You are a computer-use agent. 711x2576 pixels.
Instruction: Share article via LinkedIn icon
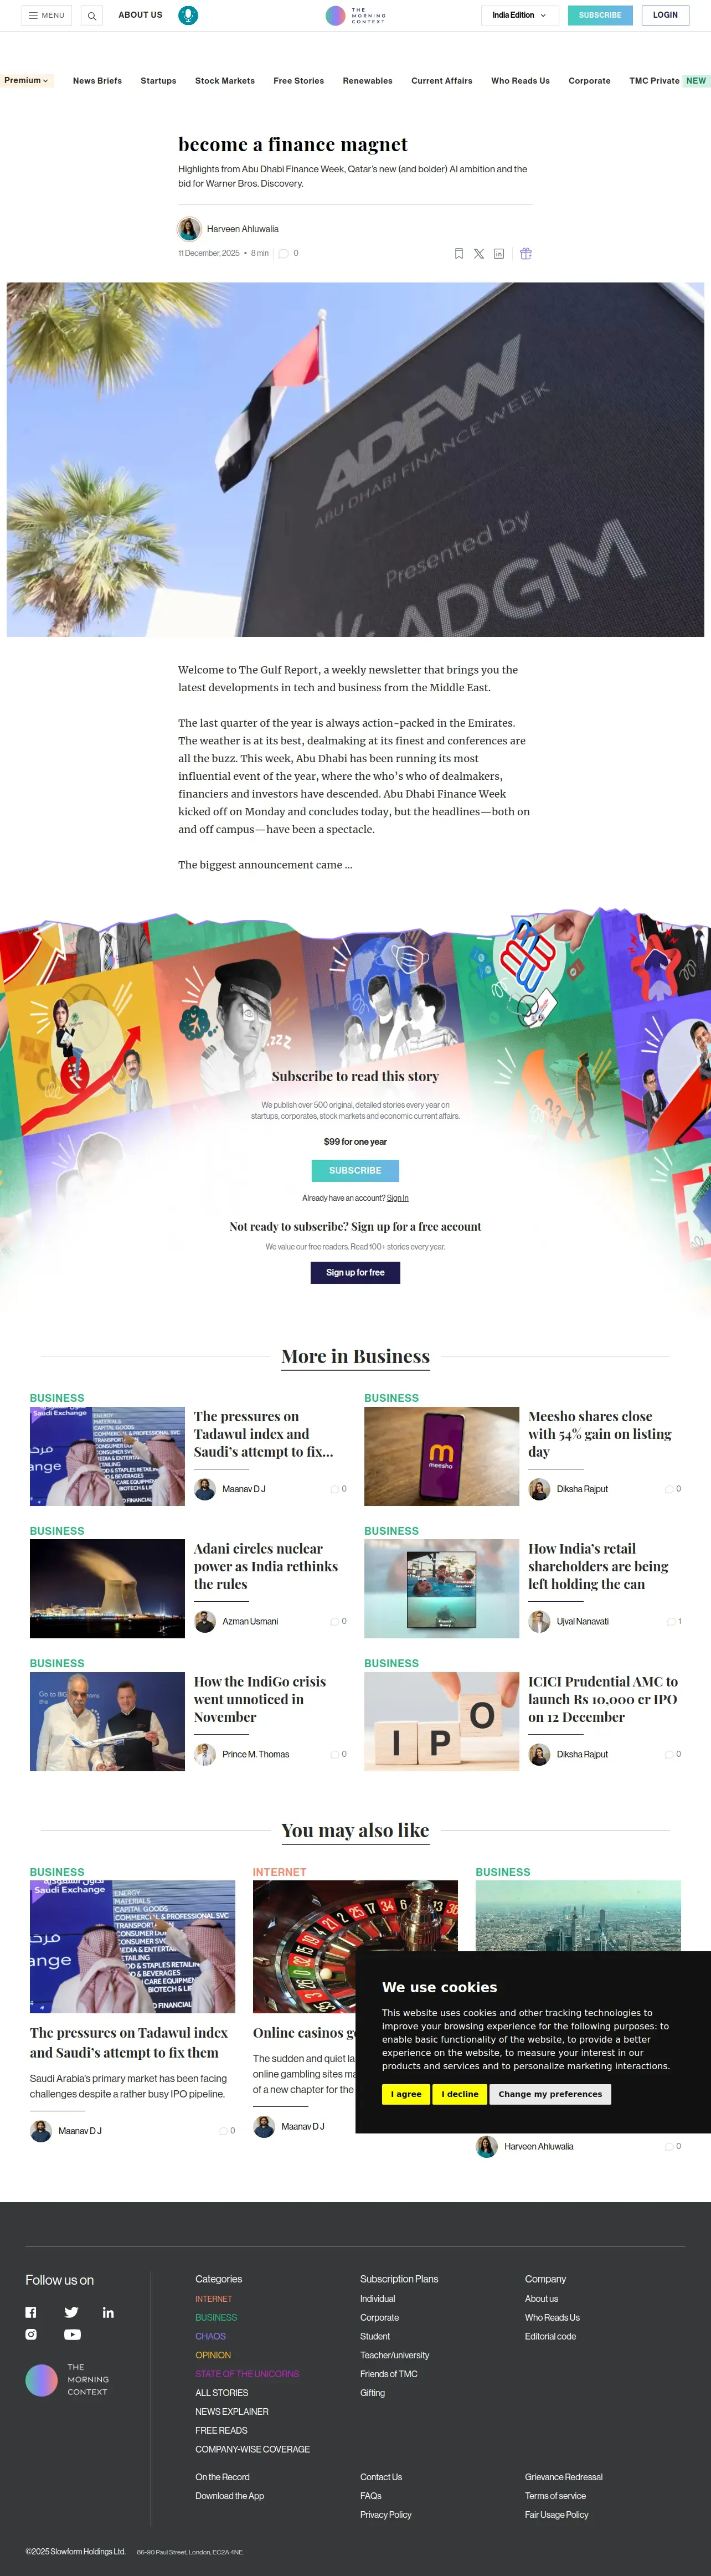(499, 254)
